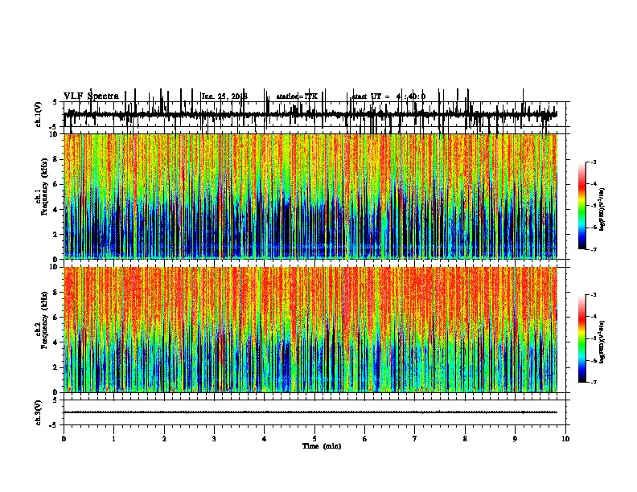Click the date label 'Jan. 25, 2018'
637x492 pixels.
pos(224,96)
